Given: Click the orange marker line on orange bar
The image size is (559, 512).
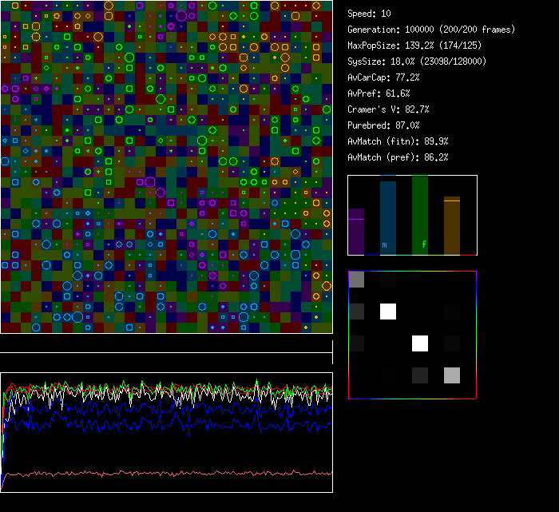Looking at the screenshot, I should pyautogui.click(x=451, y=200).
